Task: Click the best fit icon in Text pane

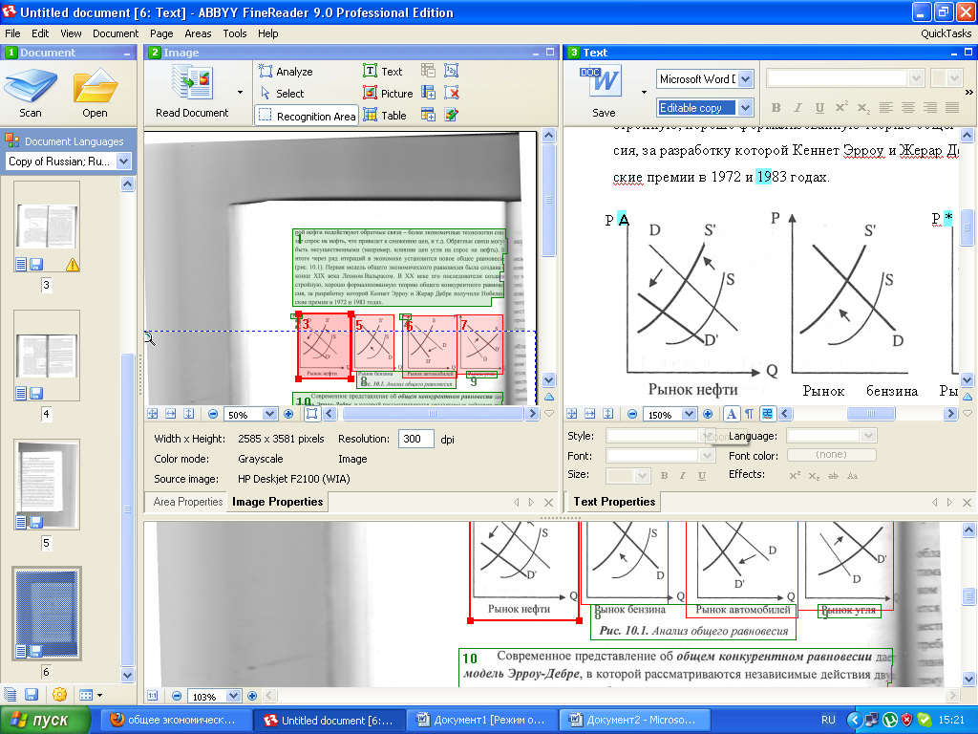Action: [x=571, y=414]
